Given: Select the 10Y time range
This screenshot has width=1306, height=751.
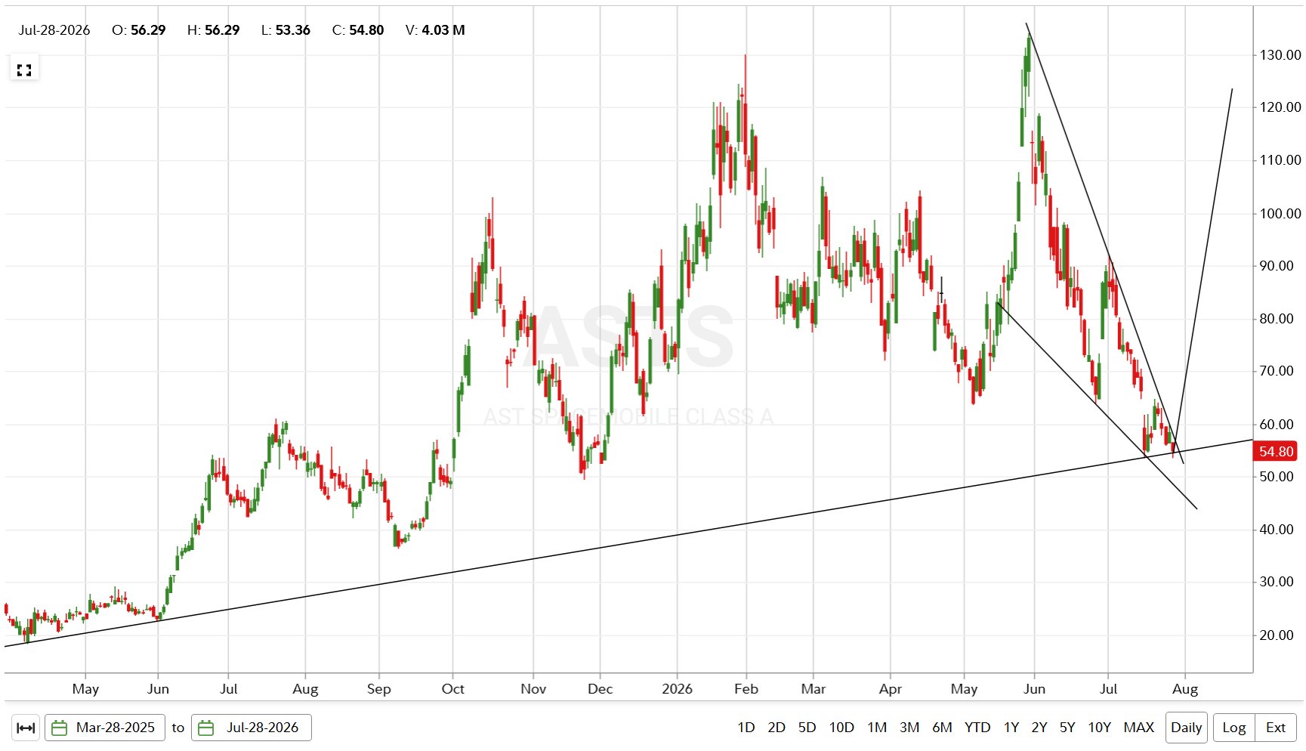Looking at the screenshot, I should tap(1100, 728).
